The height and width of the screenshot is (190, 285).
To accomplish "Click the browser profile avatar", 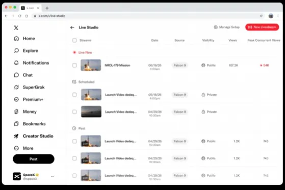I will coord(271,16).
